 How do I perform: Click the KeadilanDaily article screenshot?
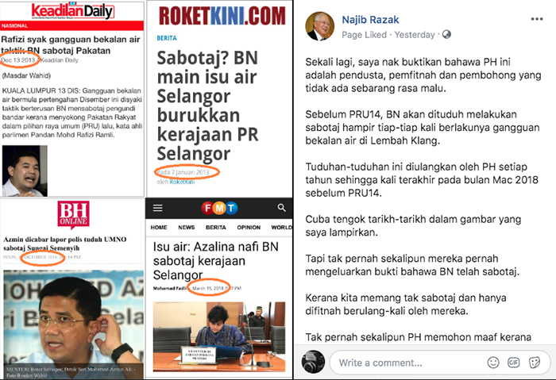pyautogui.click(x=72, y=99)
